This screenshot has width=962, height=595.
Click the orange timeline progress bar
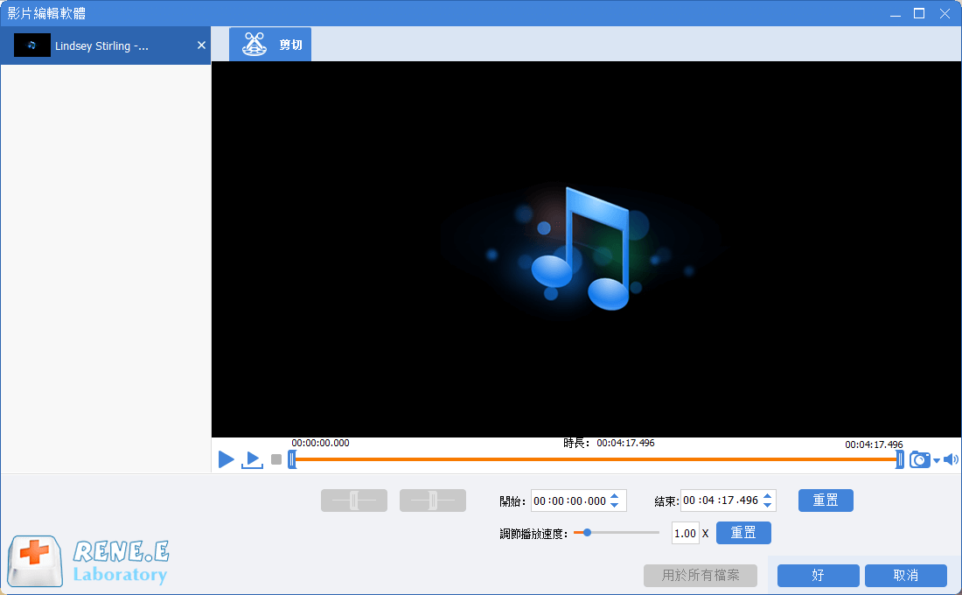pos(595,459)
